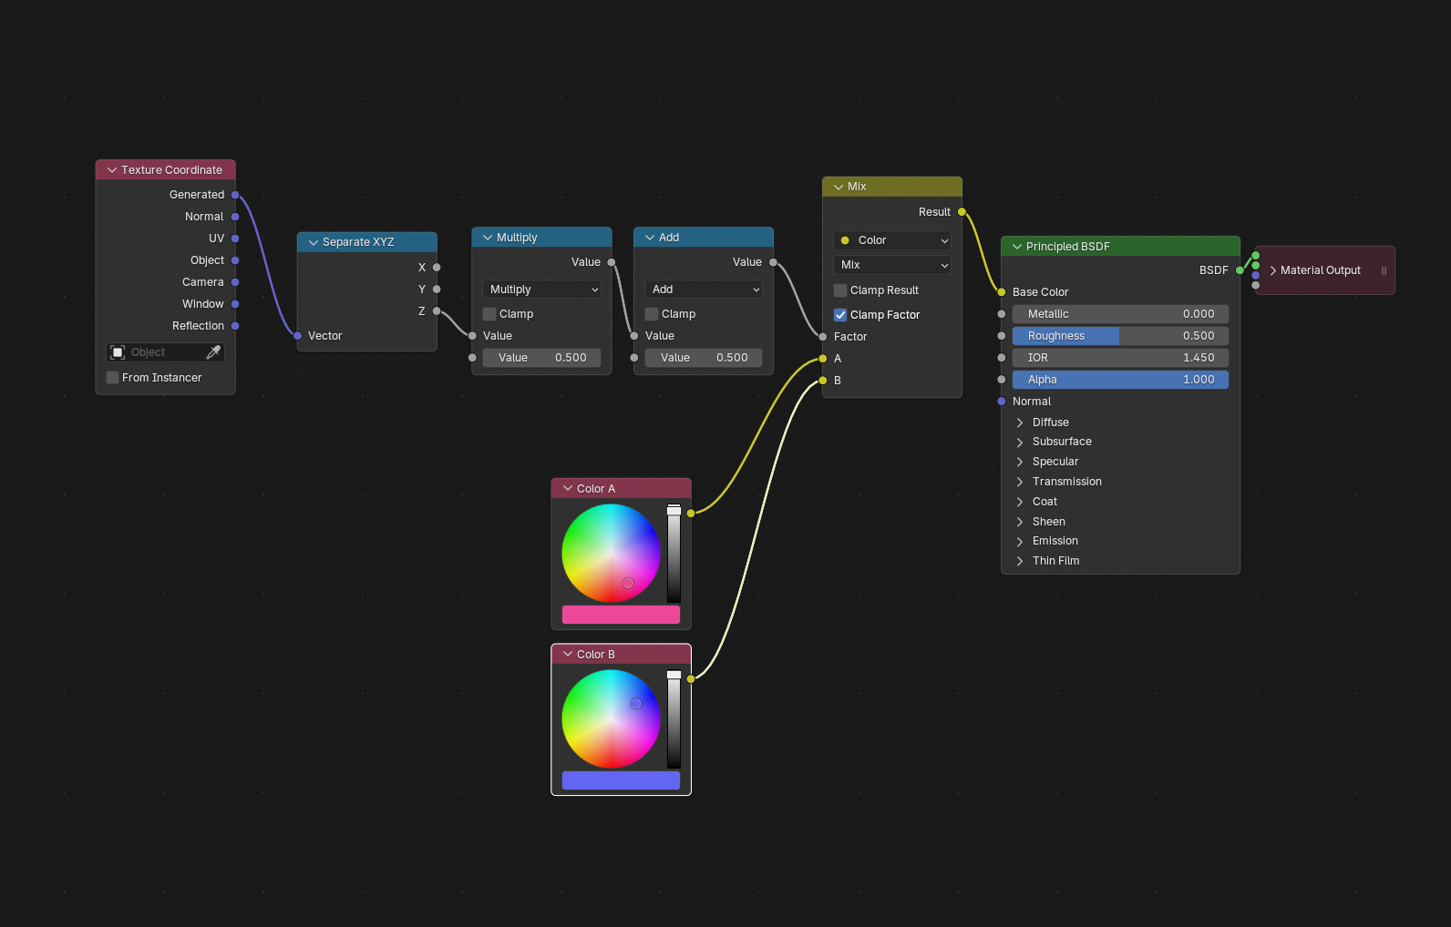This screenshot has width=1451, height=927.
Task: Click the Reflection output socket
Action: click(235, 326)
